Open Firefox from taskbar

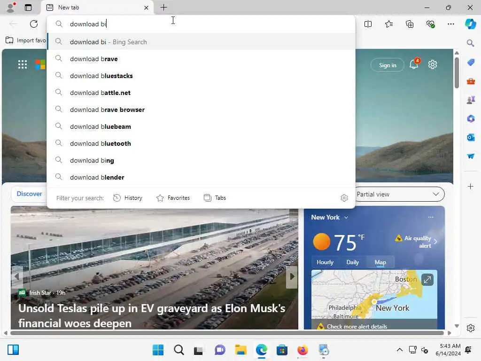tap(303, 350)
